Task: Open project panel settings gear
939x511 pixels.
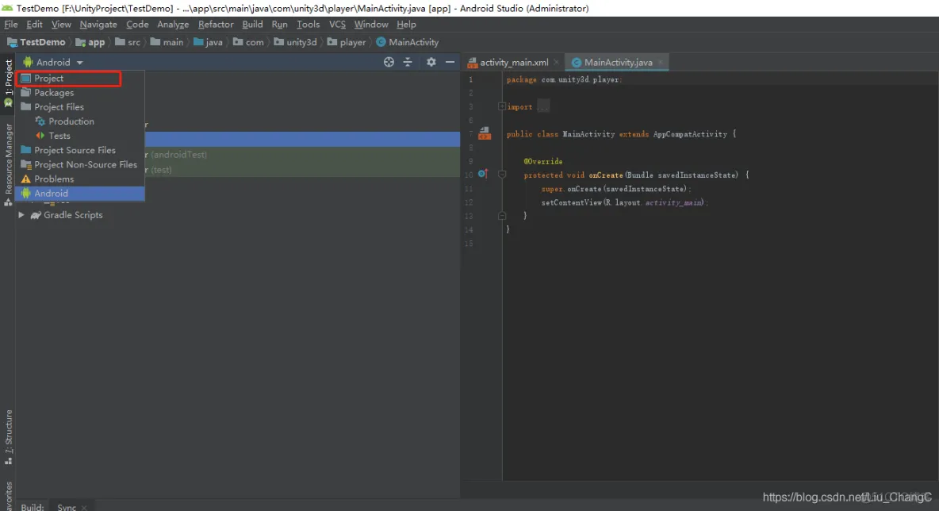Action: pyautogui.click(x=431, y=62)
